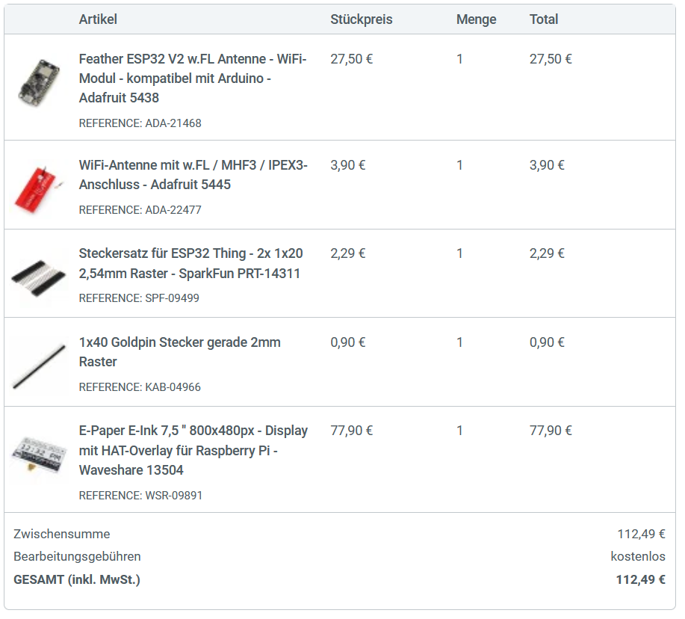Screen dimensions: 685x619
Task: Open the 1x40 Goldpin Stecker image
Action: click(39, 366)
